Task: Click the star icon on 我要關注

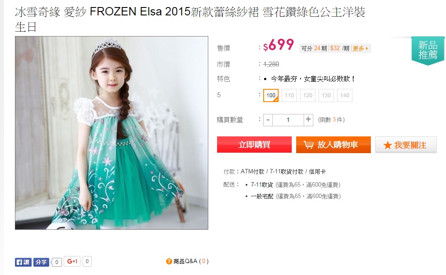Action: click(388, 145)
